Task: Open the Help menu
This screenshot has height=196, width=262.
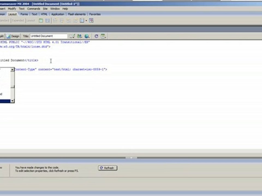Action: (65, 9)
